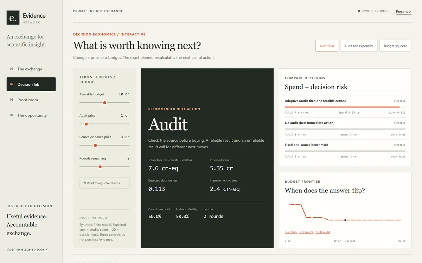Reset to registered terms
This screenshot has height=263, width=422.
(x=104, y=183)
